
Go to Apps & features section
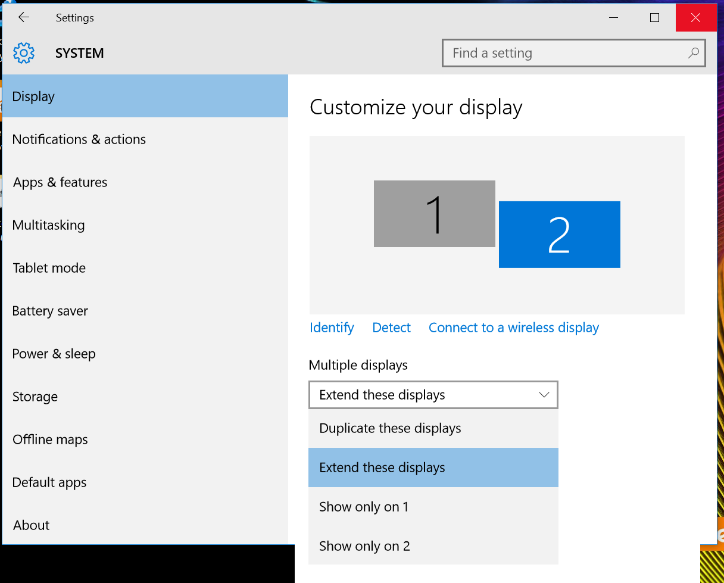point(60,182)
